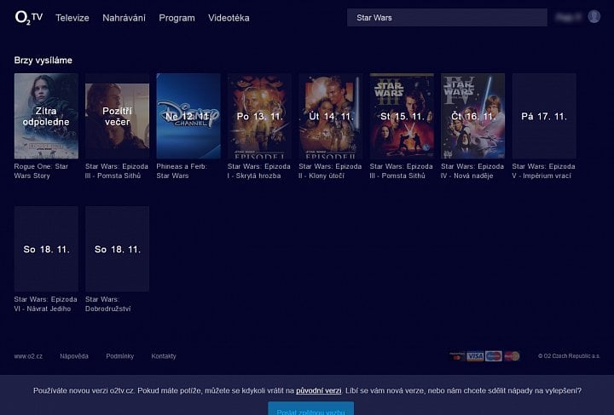Click the Maestro card icon in footer
Image resolution: width=614 pixels, height=415 pixels.
click(494, 356)
